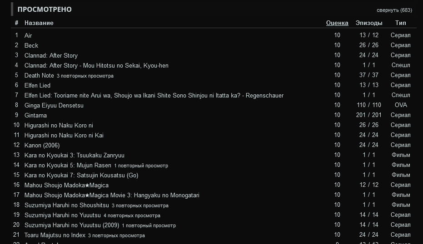Click Higurashi no Naku Koro ni Kai

[64, 135]
